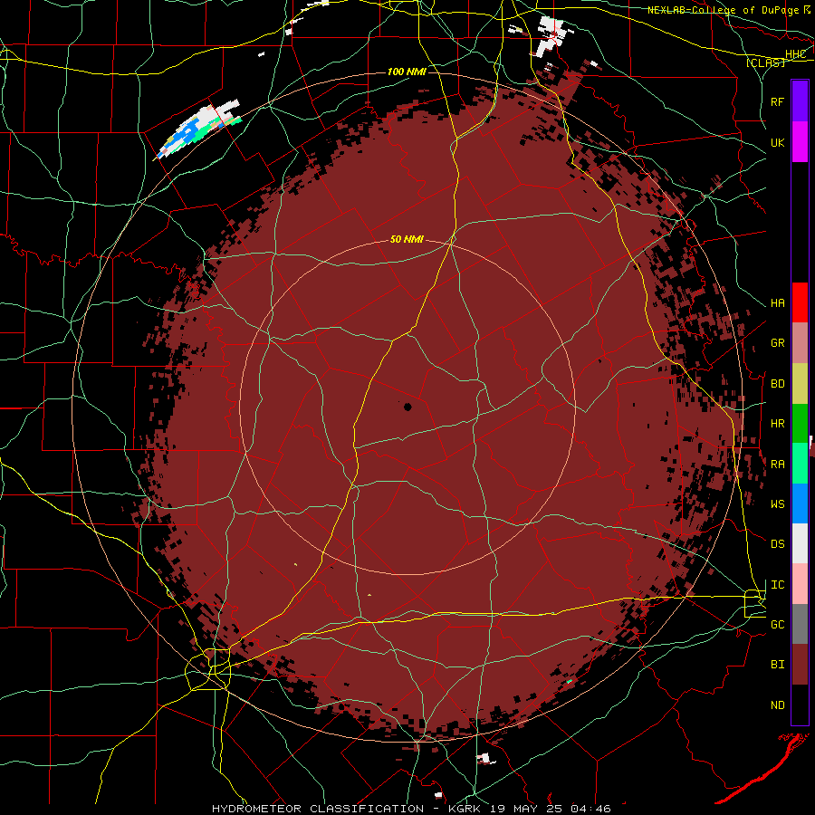Click the HR legend label

(x=777, y=424)
